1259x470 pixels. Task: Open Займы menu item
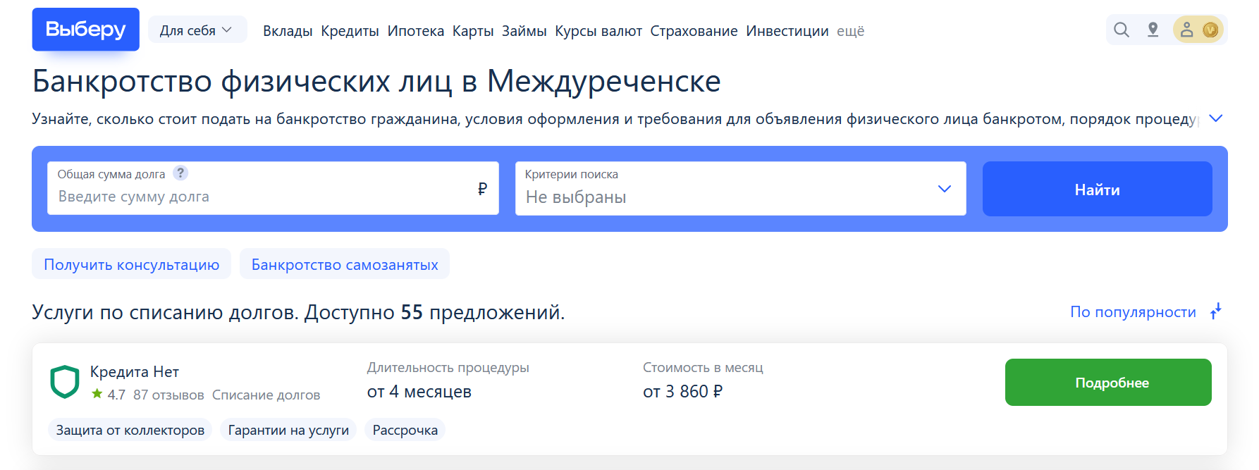524,31
